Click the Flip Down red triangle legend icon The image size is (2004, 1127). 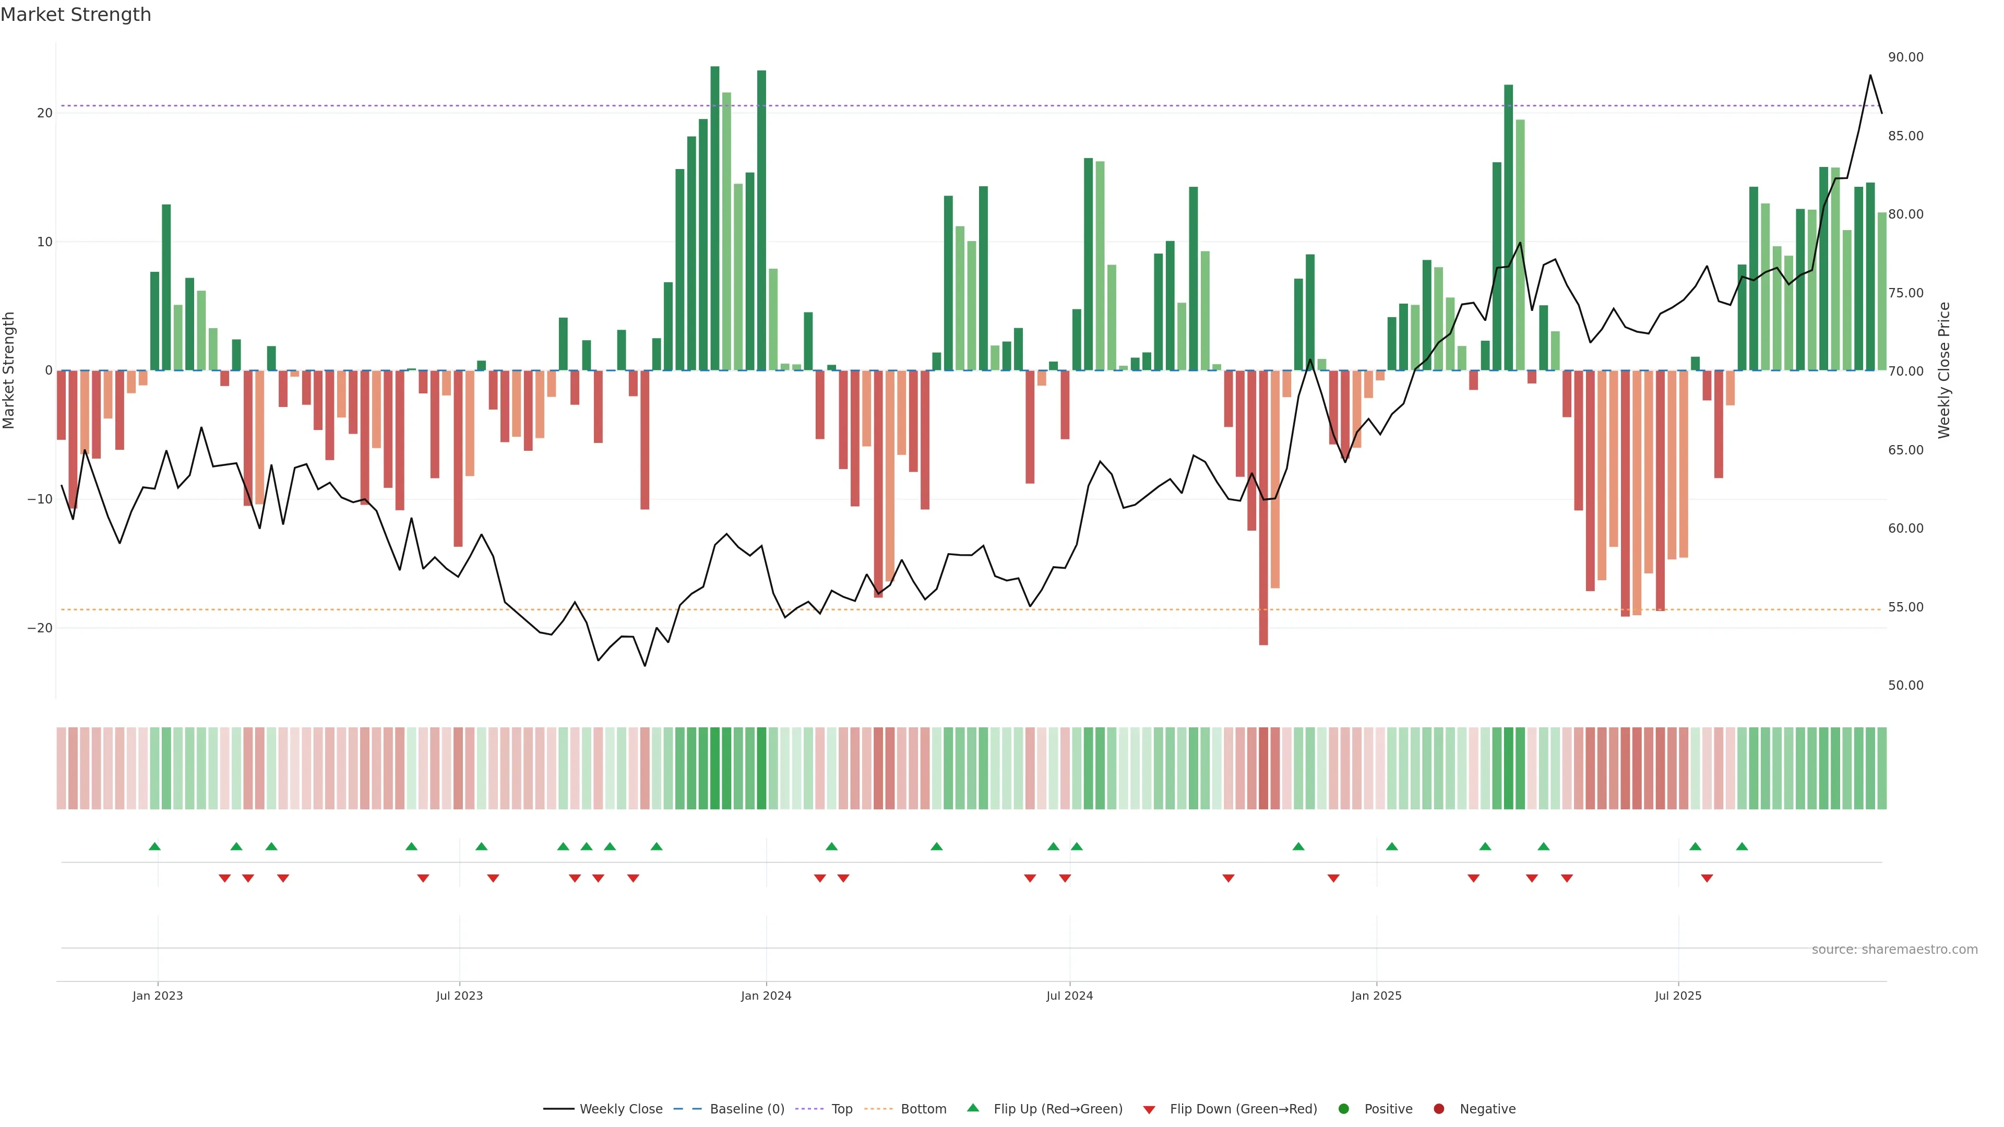[x=1149, y=1110]
